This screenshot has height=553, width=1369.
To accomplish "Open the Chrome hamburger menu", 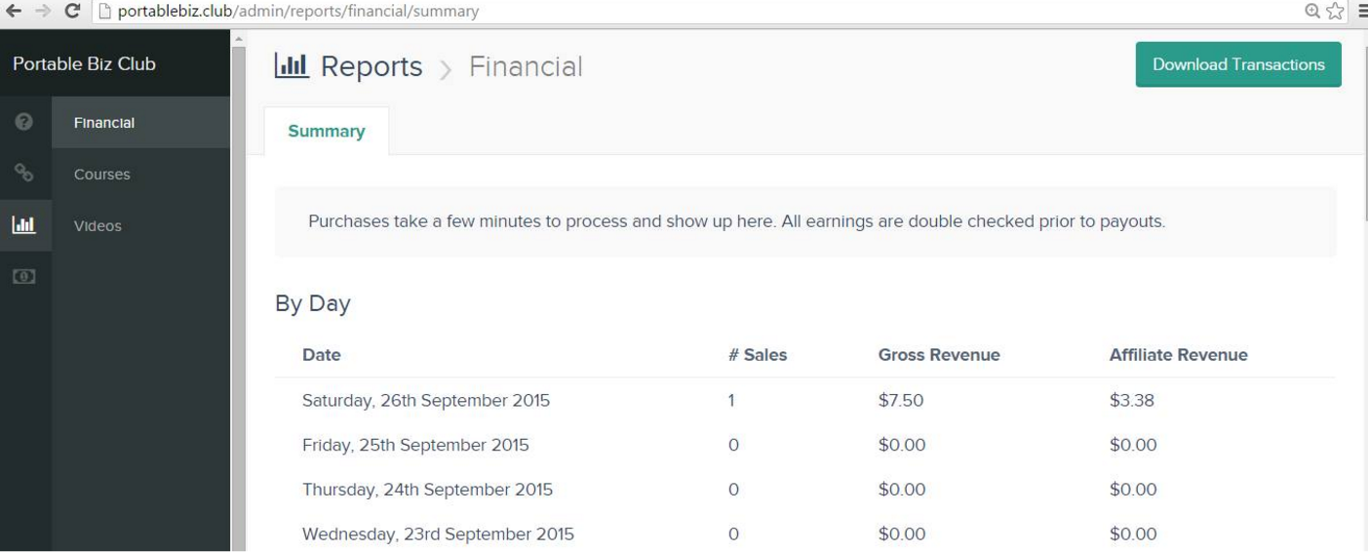I will 1362,12.
